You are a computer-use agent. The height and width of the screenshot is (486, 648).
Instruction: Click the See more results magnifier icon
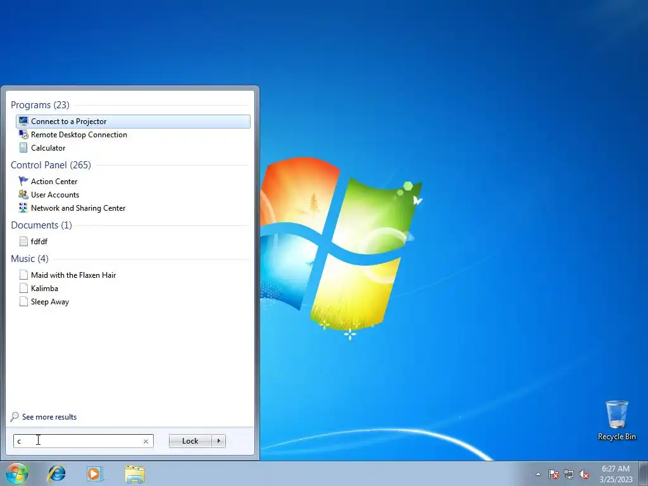pyautogui.click(x=15, y=416)
